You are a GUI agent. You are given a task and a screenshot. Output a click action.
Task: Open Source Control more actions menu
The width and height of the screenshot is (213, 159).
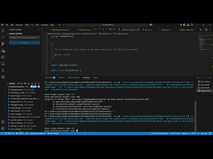(x=39, y=29)
